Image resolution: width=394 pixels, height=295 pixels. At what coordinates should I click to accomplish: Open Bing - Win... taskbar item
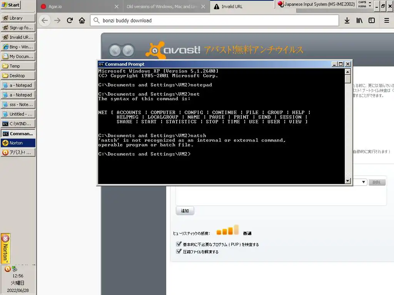click(18, 47)
